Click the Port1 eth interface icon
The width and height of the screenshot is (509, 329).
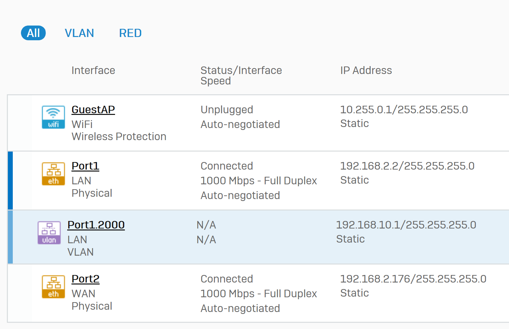(x=53, y=174)
